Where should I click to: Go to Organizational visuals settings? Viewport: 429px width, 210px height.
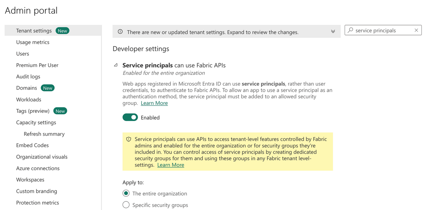click(42, 157)
